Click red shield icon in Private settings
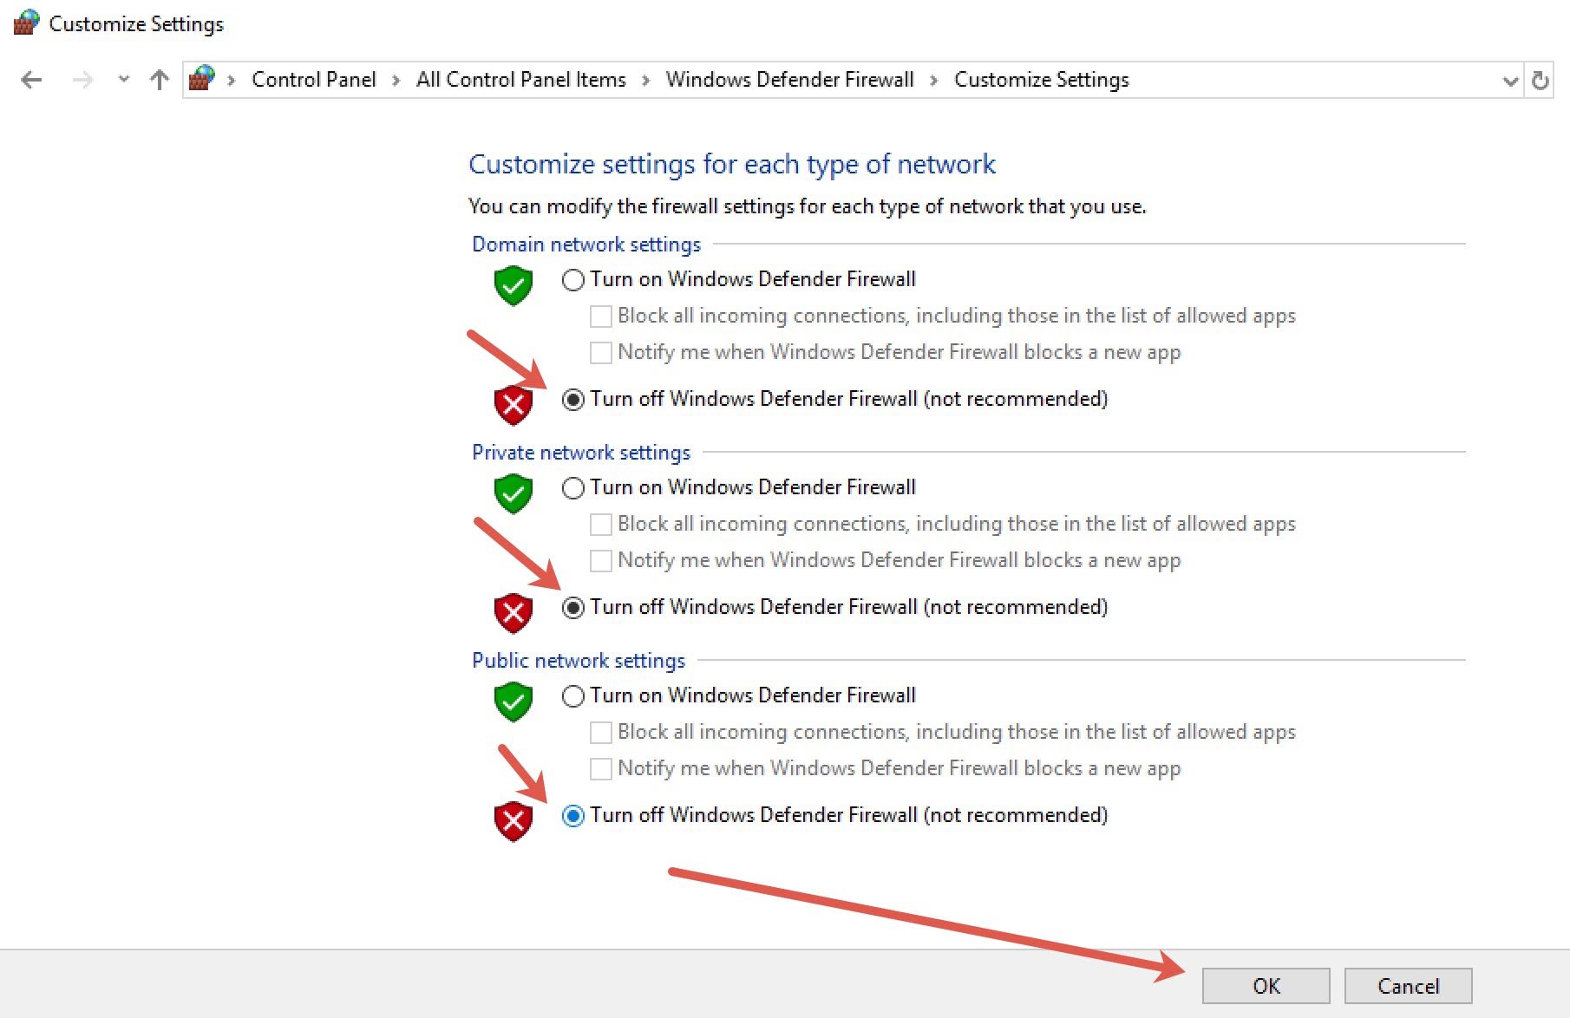This screenshot has width=1570, height=1018. [x=513, y=613]
